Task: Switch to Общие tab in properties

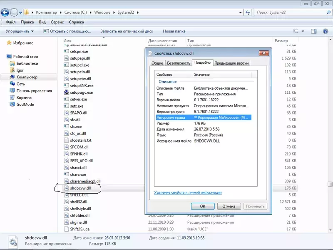Action: (x=157, y=63)
